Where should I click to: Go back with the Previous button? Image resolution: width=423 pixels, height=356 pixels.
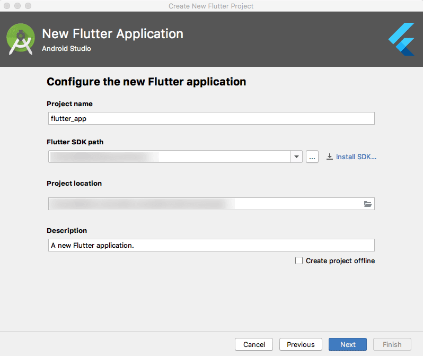point(301,344)
